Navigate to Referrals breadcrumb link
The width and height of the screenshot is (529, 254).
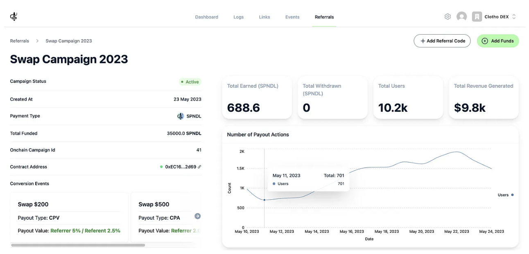[x=20, y=41]
